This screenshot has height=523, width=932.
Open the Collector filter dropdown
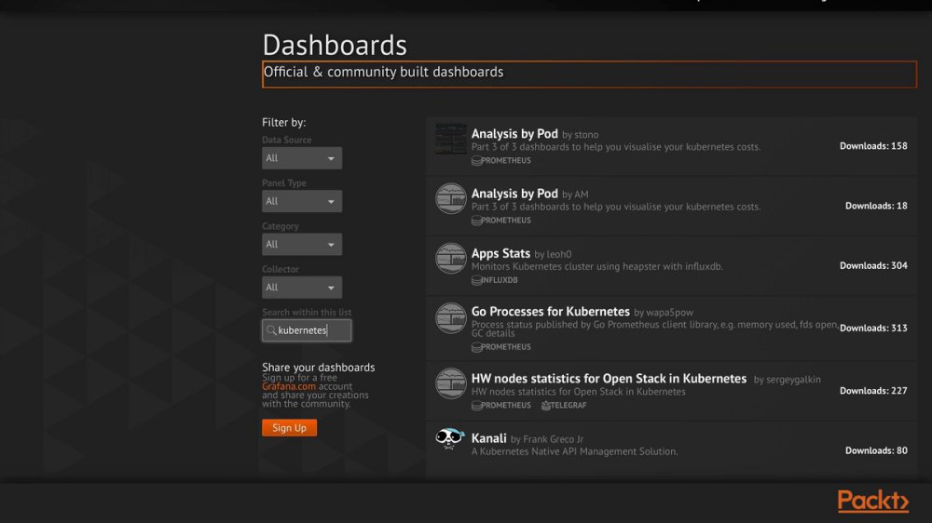click(302, 288)
